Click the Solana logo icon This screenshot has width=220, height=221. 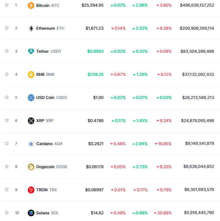31,213
